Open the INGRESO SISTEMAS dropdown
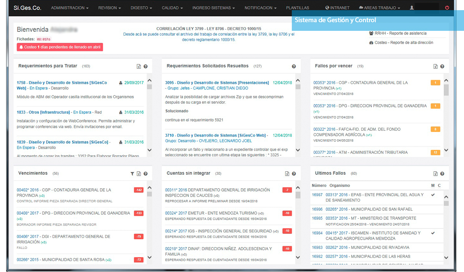 (x=213, y=8)
